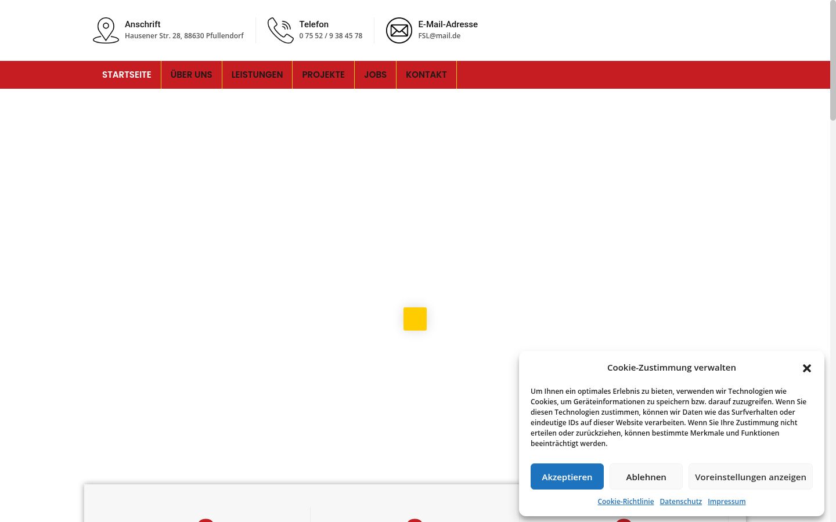The image size is (836, 522).
Task: Click the Cookie-Zustimmung verwalten dialog title
Action: (x=672, y=368)
